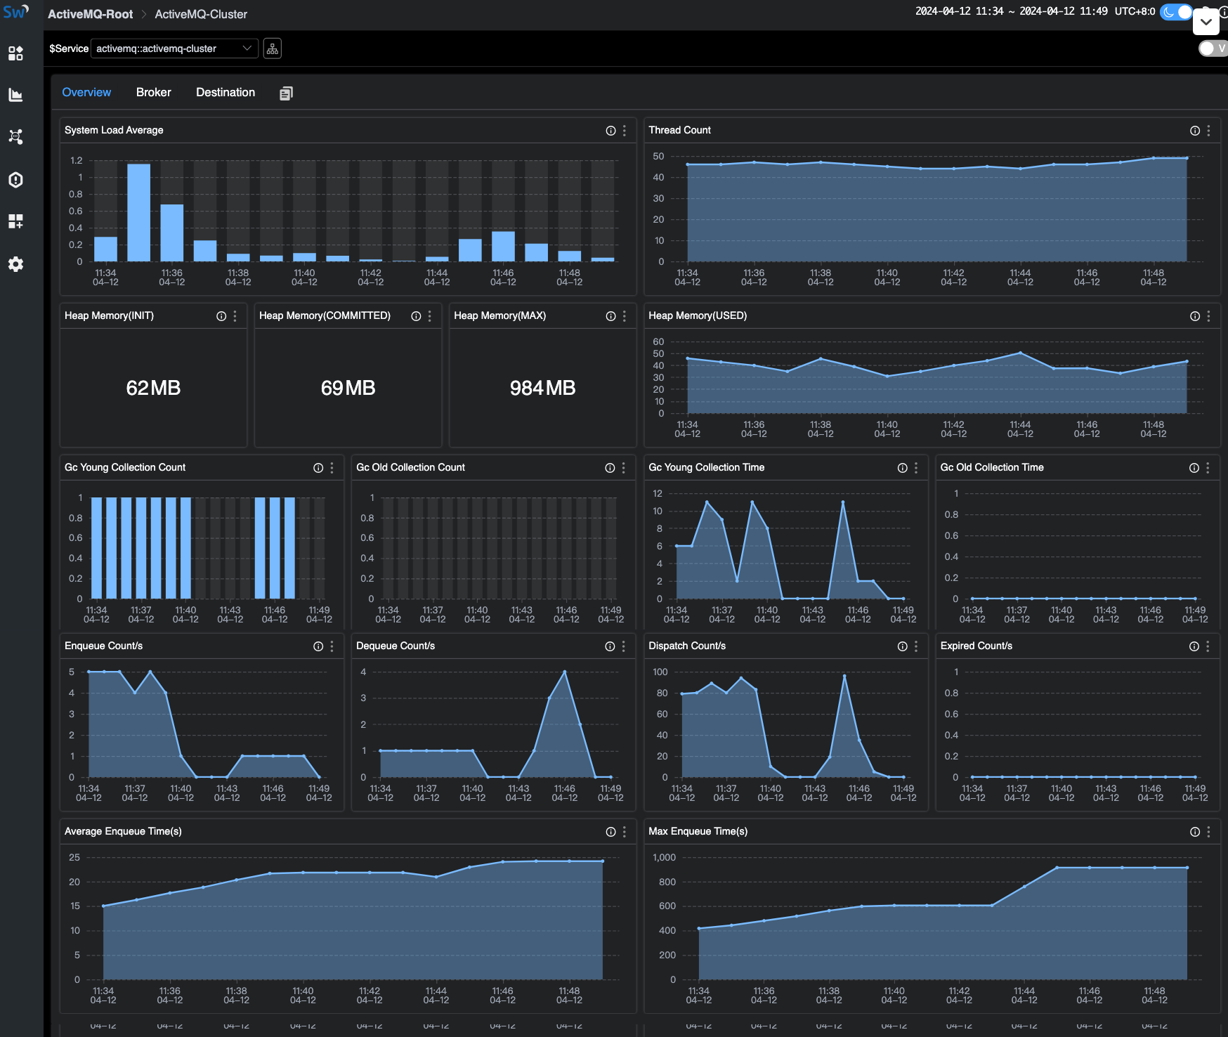1228x1037 pixels.
Task: Open the activemq::activemq-cluster service dropdown
Action: 174,48
